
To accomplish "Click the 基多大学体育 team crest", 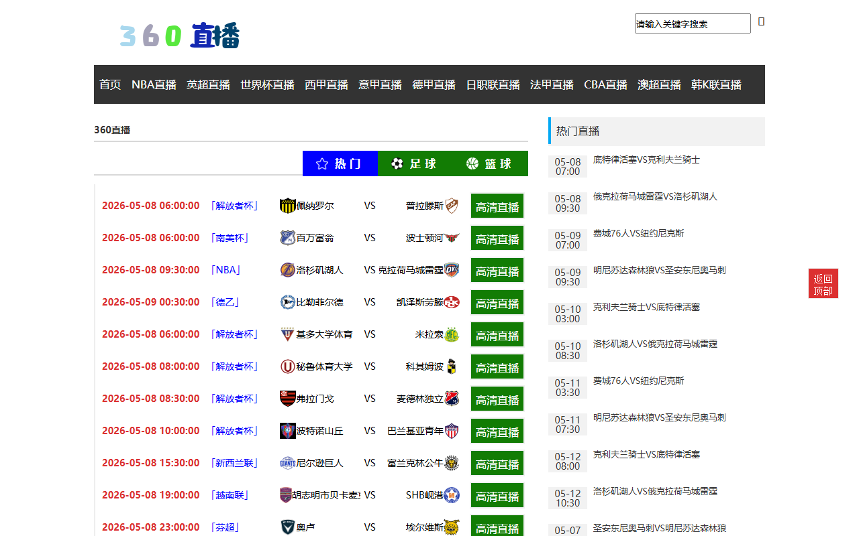I will coord(288,334).
